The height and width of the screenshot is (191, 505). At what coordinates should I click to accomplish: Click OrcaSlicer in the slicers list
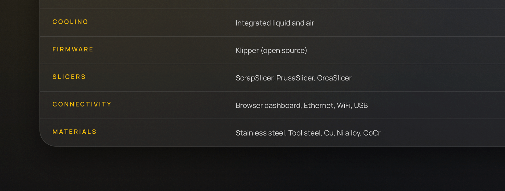click(x=334, y=78)
